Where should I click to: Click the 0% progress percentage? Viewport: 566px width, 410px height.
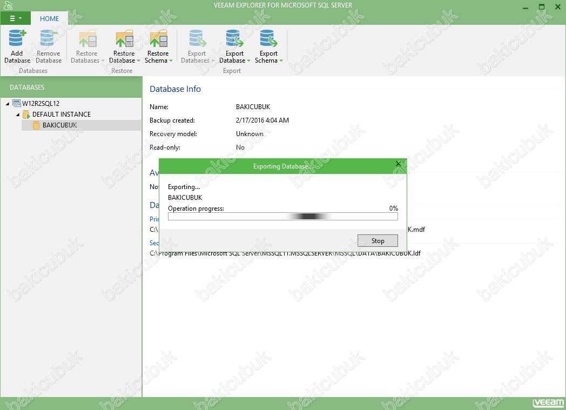tap(394, 209)
